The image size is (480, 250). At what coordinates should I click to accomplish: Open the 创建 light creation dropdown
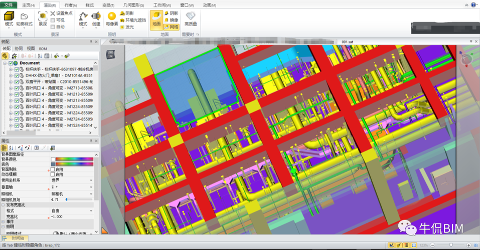(x=96, y=19)
